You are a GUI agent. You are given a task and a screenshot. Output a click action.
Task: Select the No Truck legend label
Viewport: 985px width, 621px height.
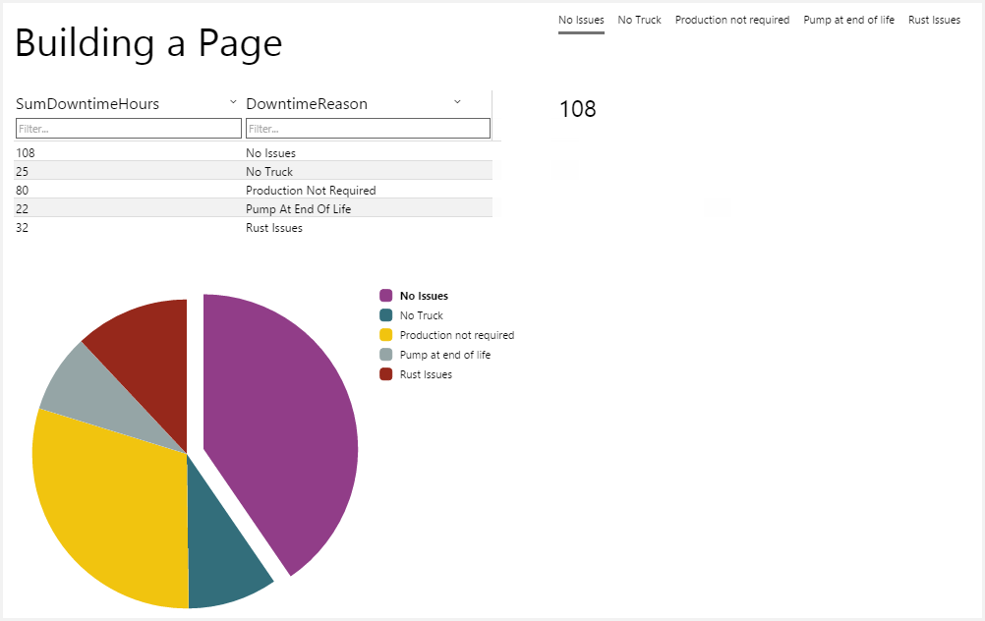click(x=422, y=315)
